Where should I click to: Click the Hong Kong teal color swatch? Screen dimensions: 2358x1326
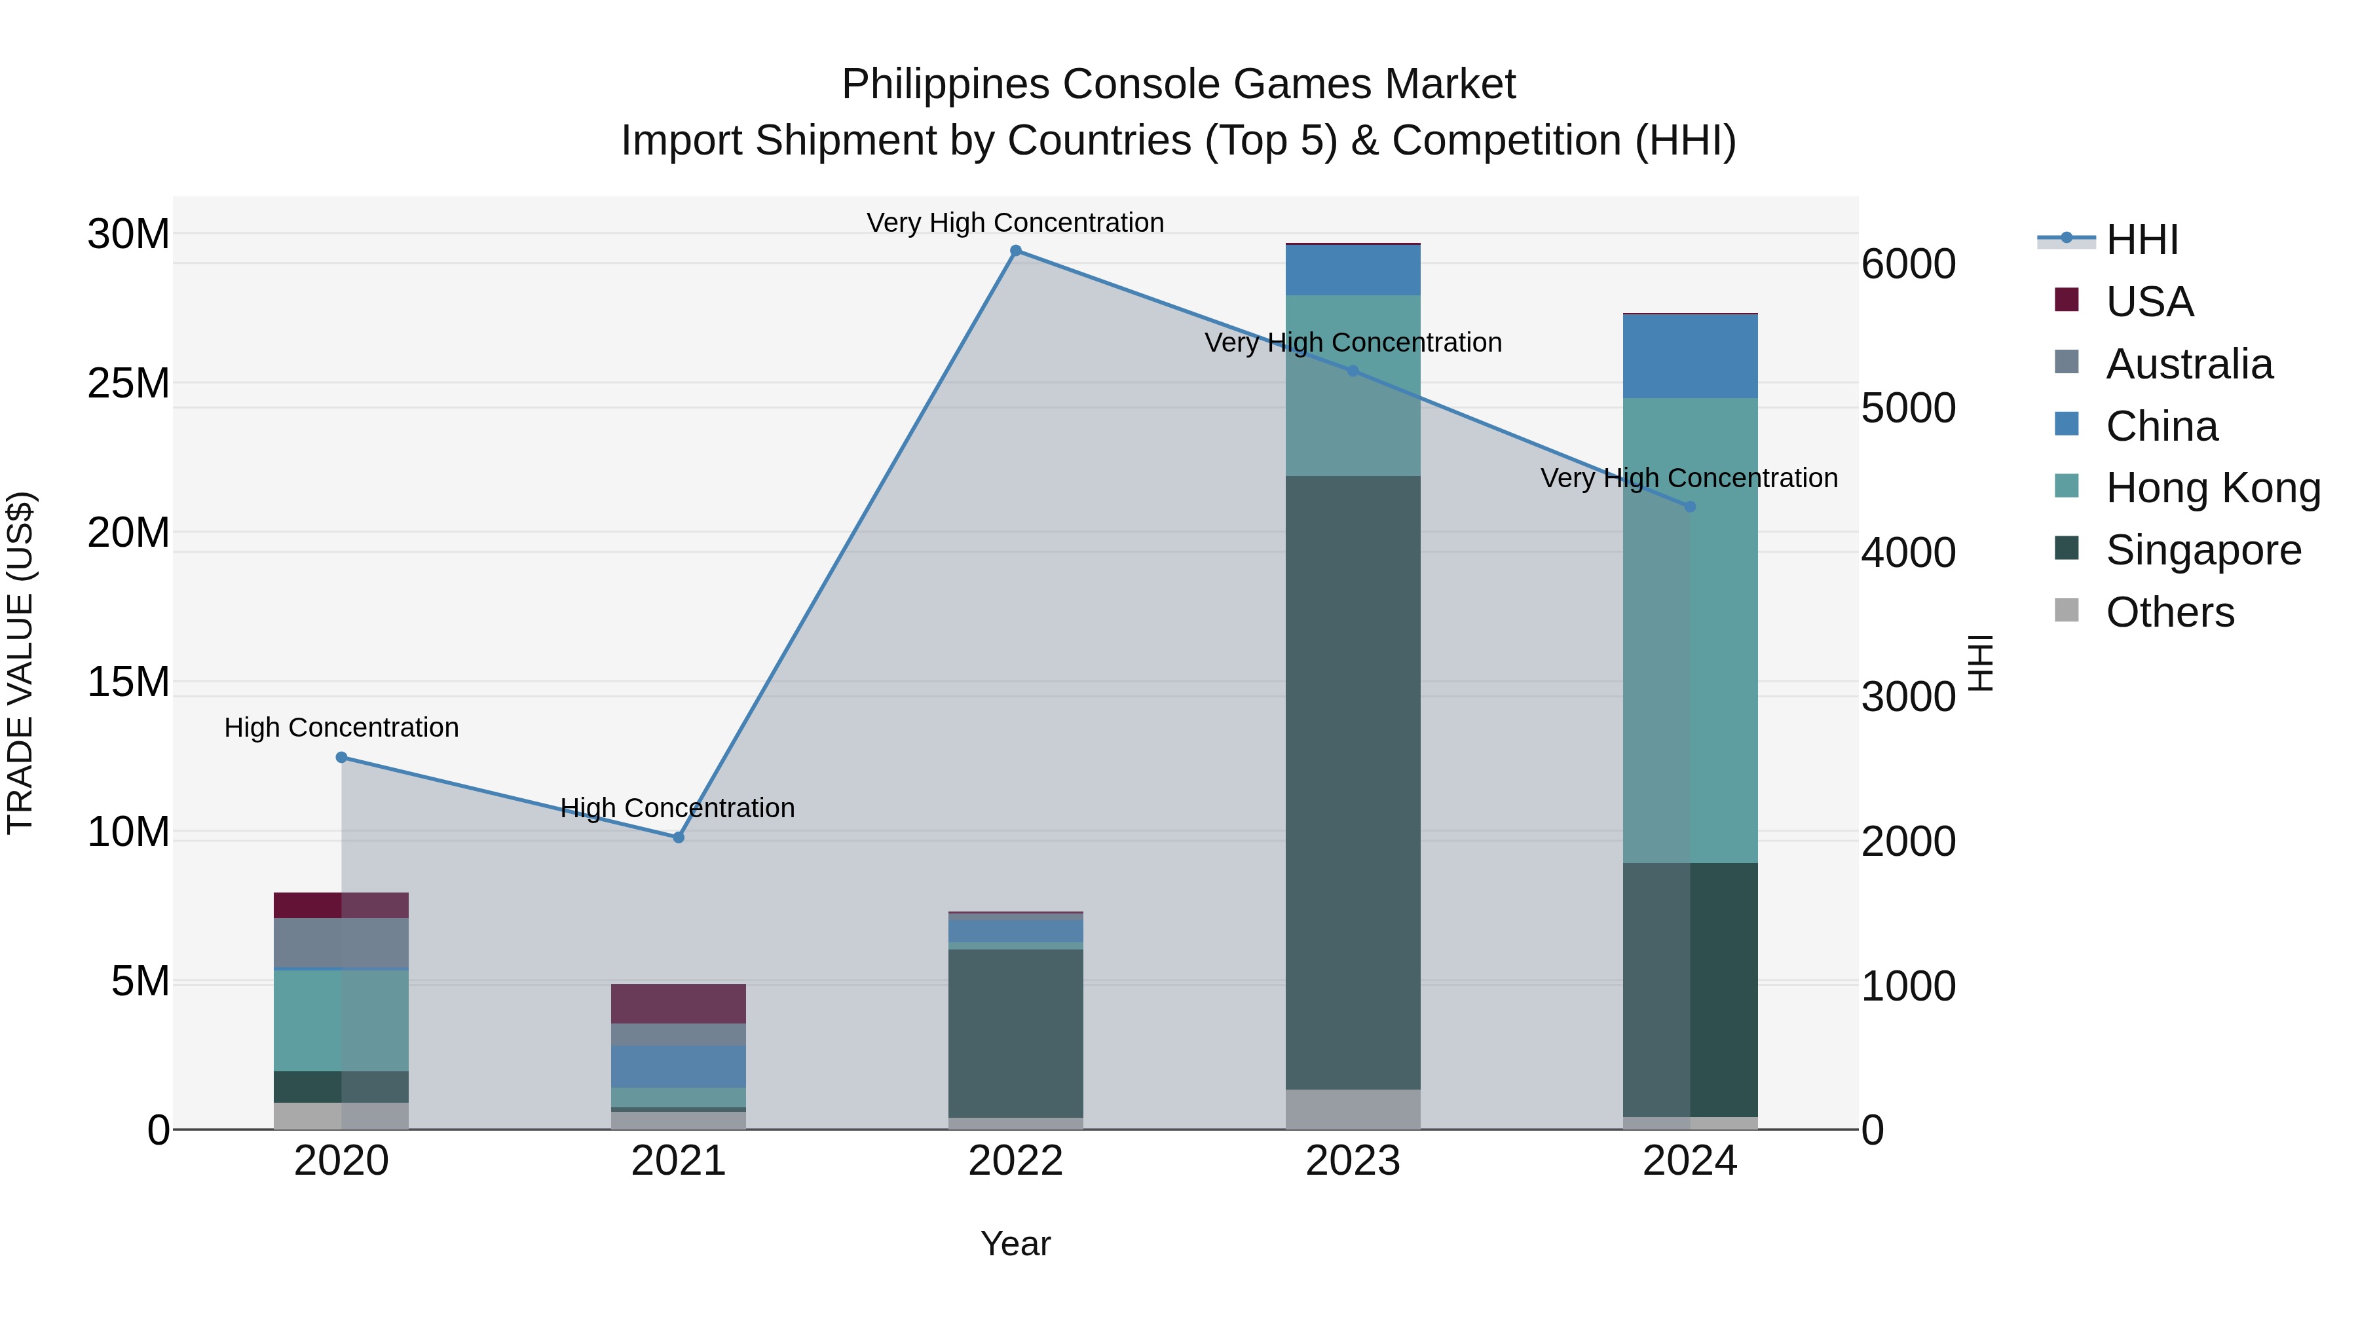[x=2067, y=485]
